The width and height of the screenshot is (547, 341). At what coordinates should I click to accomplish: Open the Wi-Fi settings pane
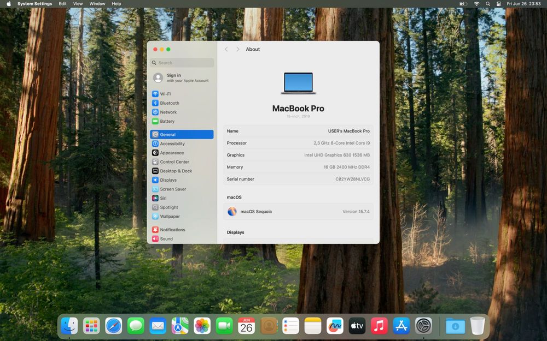click(x=182, y=94)
